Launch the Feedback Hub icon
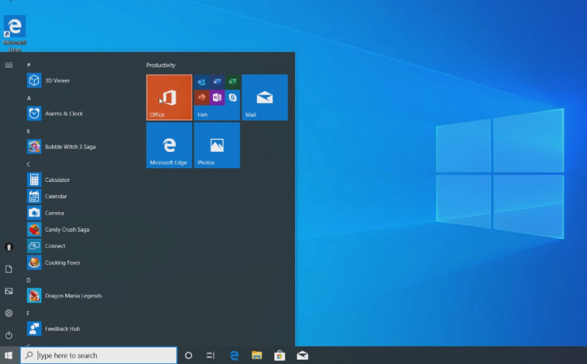Screen dimensions: 587x364 (x=34, y=329)
